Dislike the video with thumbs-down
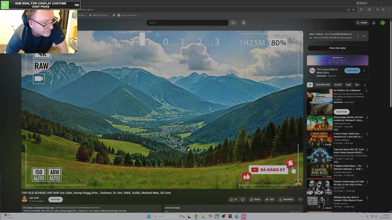 click(x=243, y=199)
